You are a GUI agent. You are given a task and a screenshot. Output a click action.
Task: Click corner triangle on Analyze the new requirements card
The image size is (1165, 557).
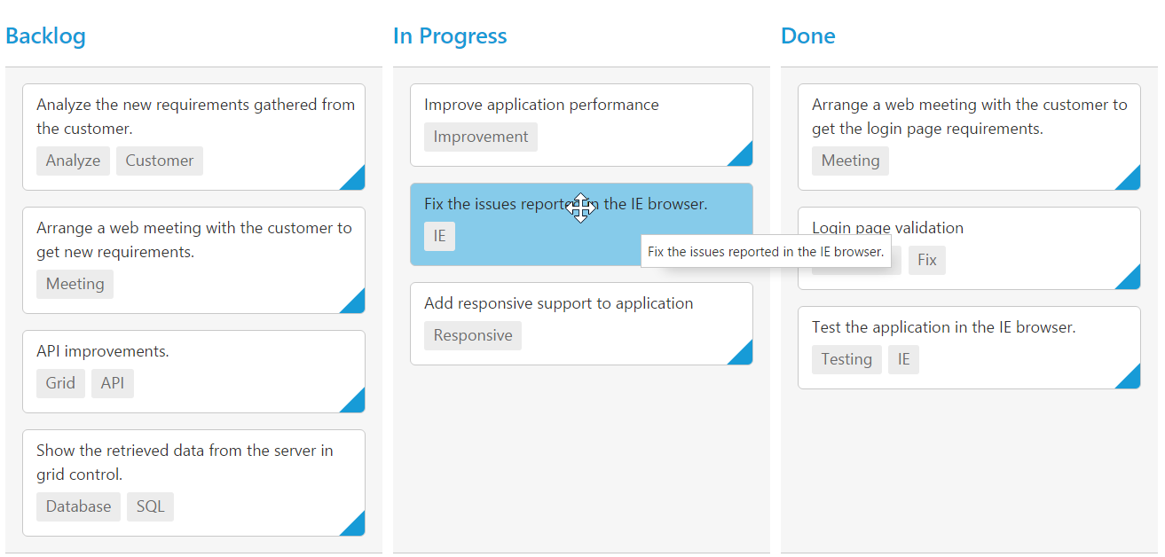(356, 181)
